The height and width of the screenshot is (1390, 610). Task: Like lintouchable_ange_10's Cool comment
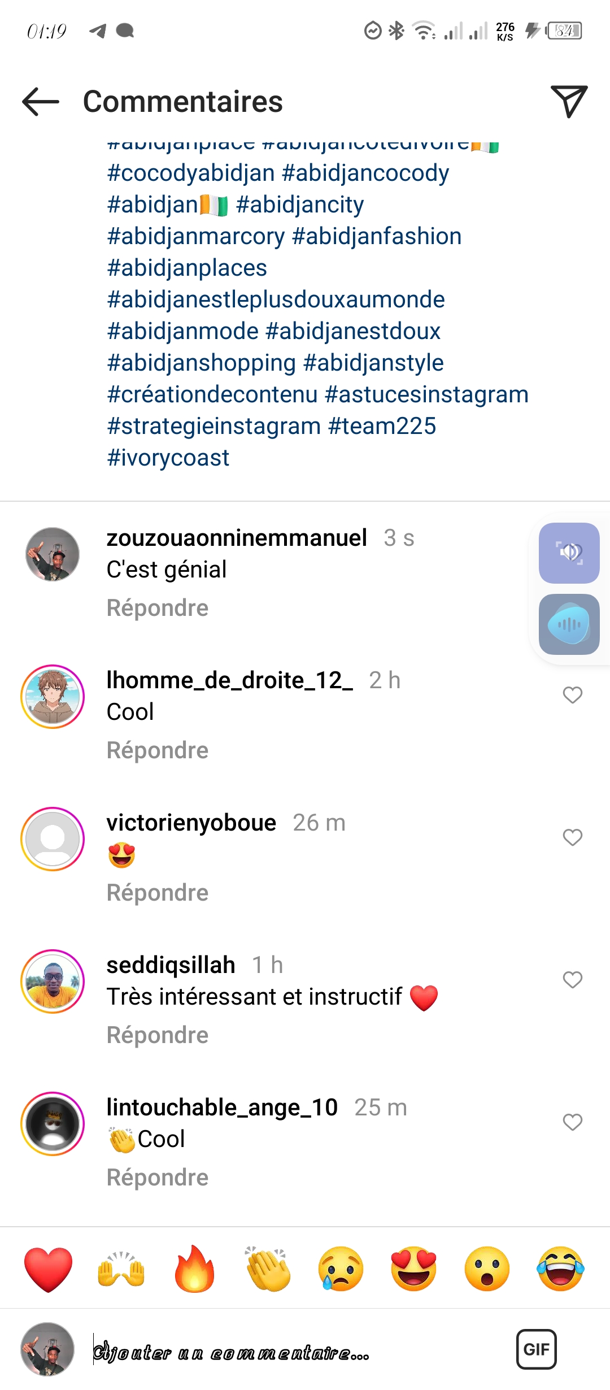click(572, 1122)
